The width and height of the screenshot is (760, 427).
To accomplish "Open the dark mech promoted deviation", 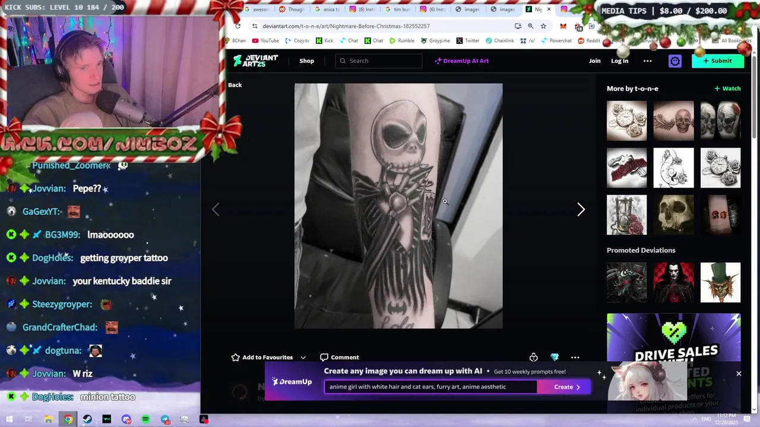I will [626, 282].
